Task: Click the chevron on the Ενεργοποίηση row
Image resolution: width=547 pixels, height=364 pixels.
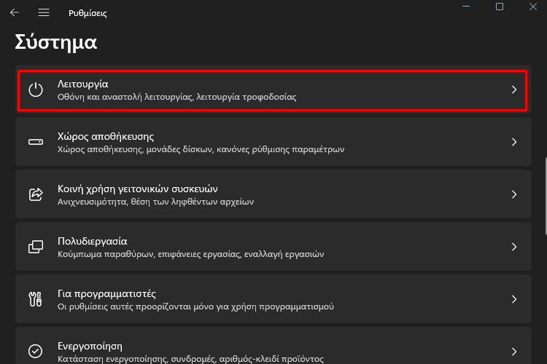Action: tap(514, 352)
